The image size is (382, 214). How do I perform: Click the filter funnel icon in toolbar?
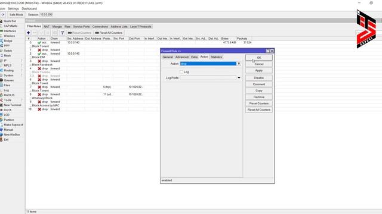[62, 33]
